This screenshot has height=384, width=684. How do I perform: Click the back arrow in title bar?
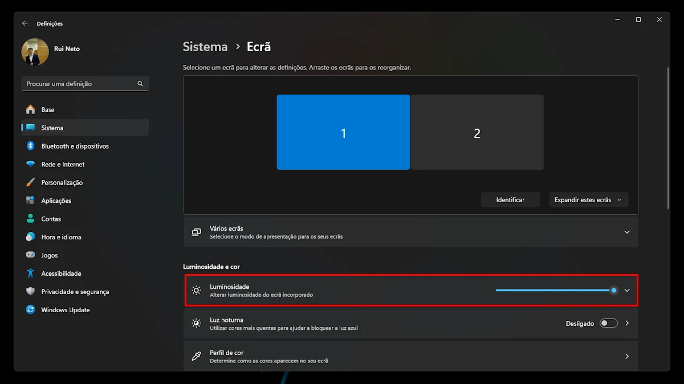tap(25, 23)
